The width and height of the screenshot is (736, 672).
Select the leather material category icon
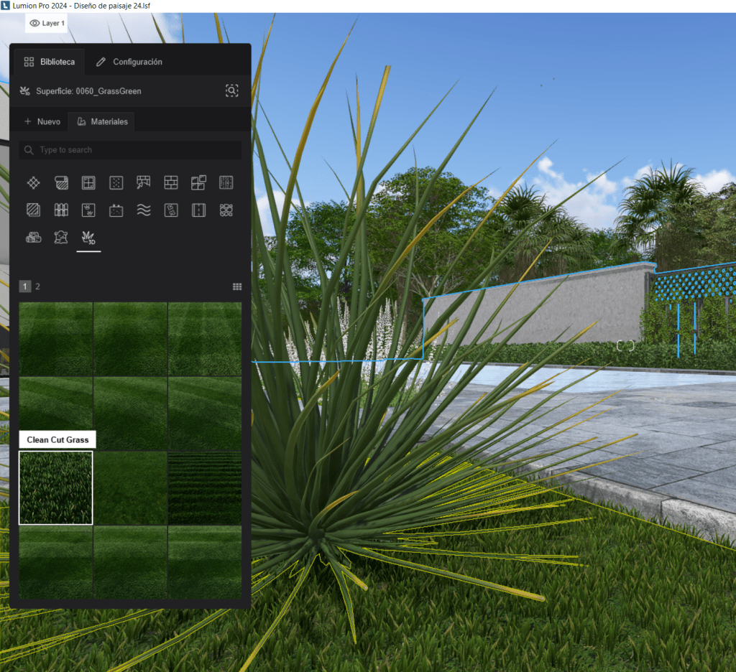click(x=61, y=238)
